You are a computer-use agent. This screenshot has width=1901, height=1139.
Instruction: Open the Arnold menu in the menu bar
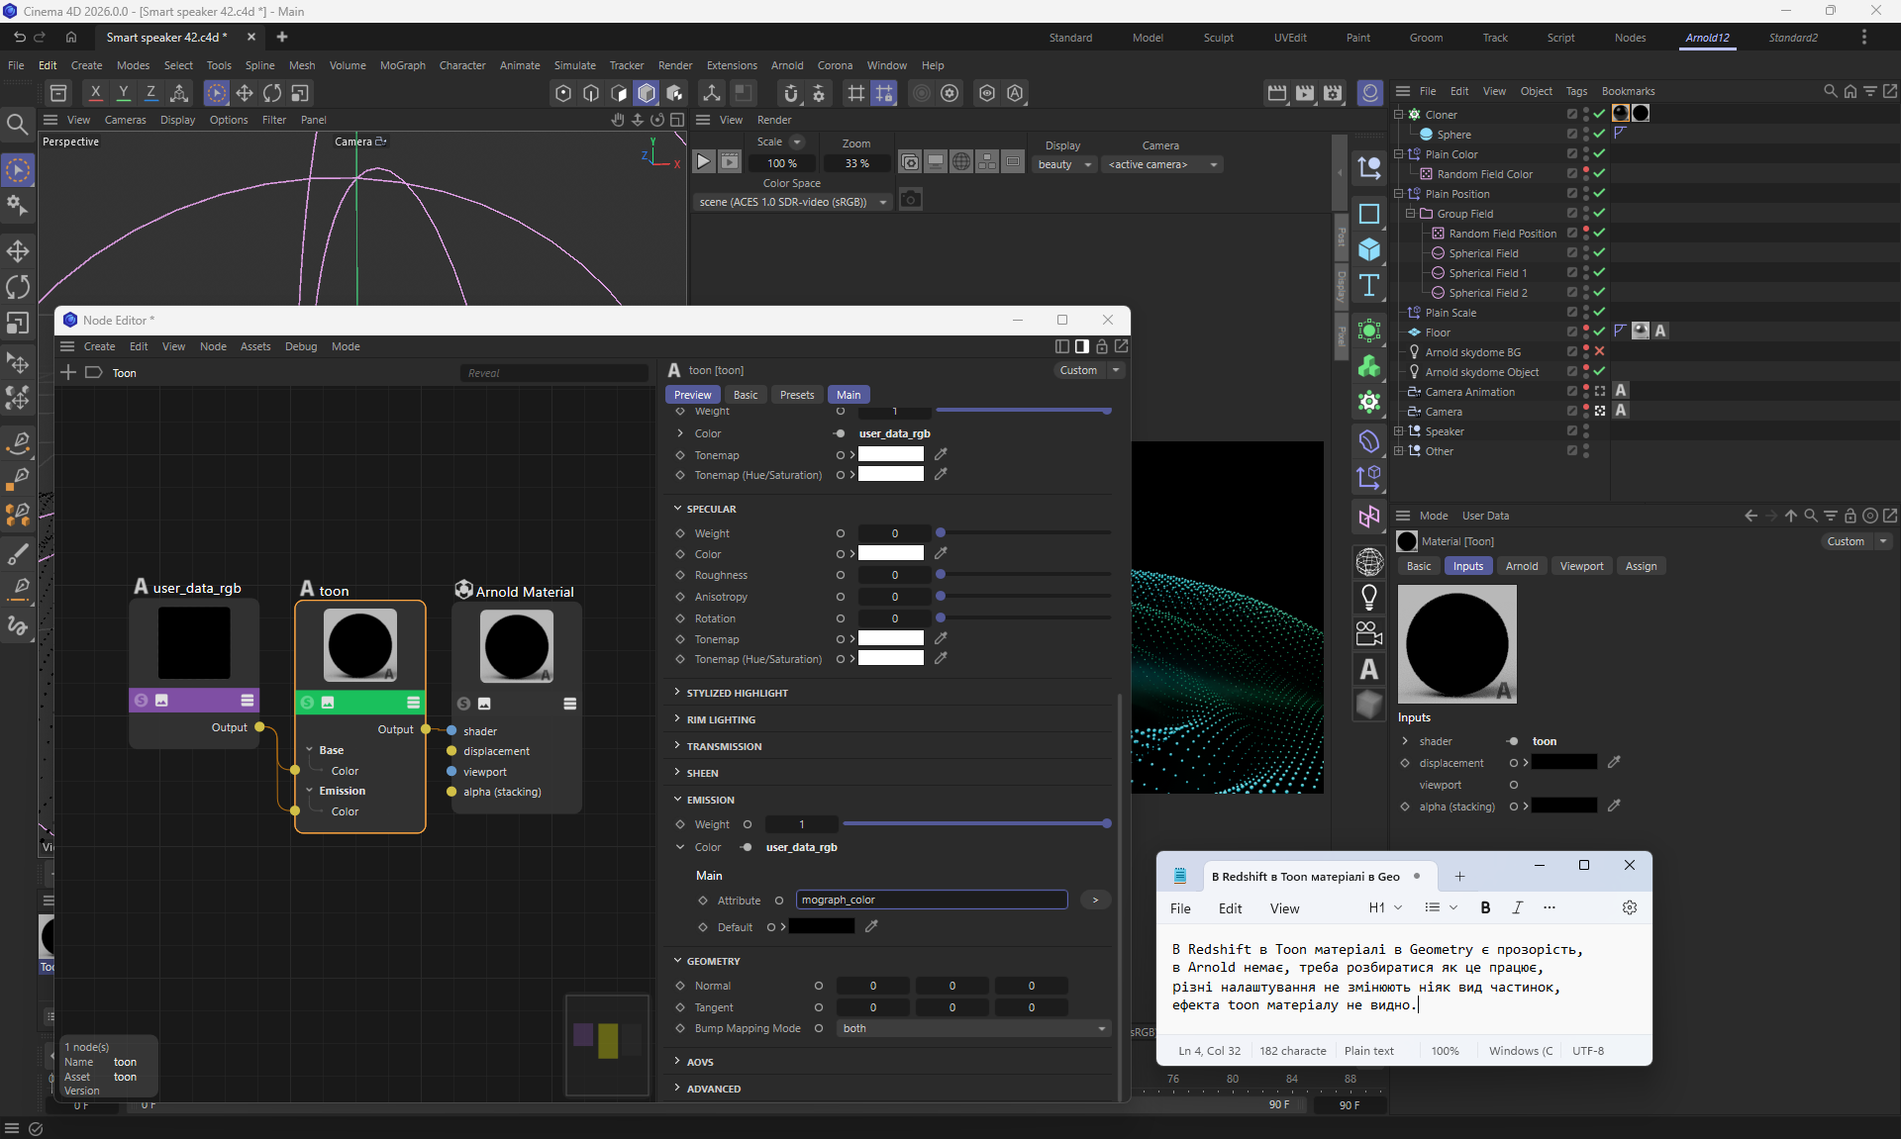(787, 65)
